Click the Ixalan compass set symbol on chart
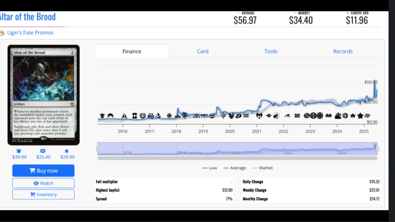Image resolution: width=395 pixels, height=222 pixels. pyautogui.click(x=169, y=116)
